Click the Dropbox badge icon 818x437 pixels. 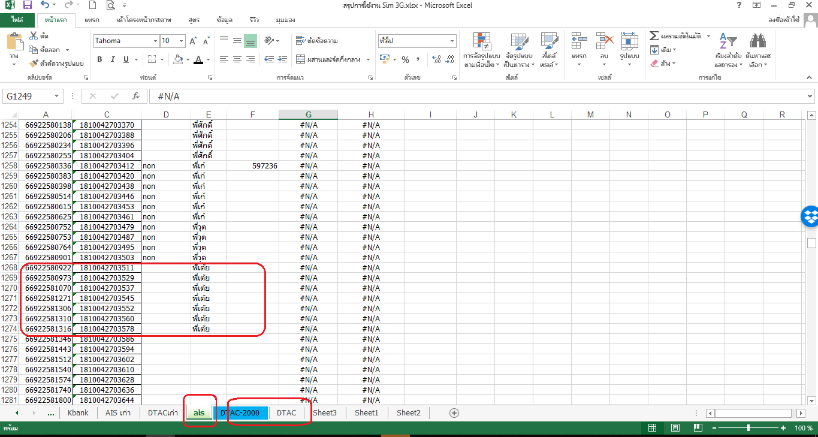pyautogui.click(x=810, y=216)
